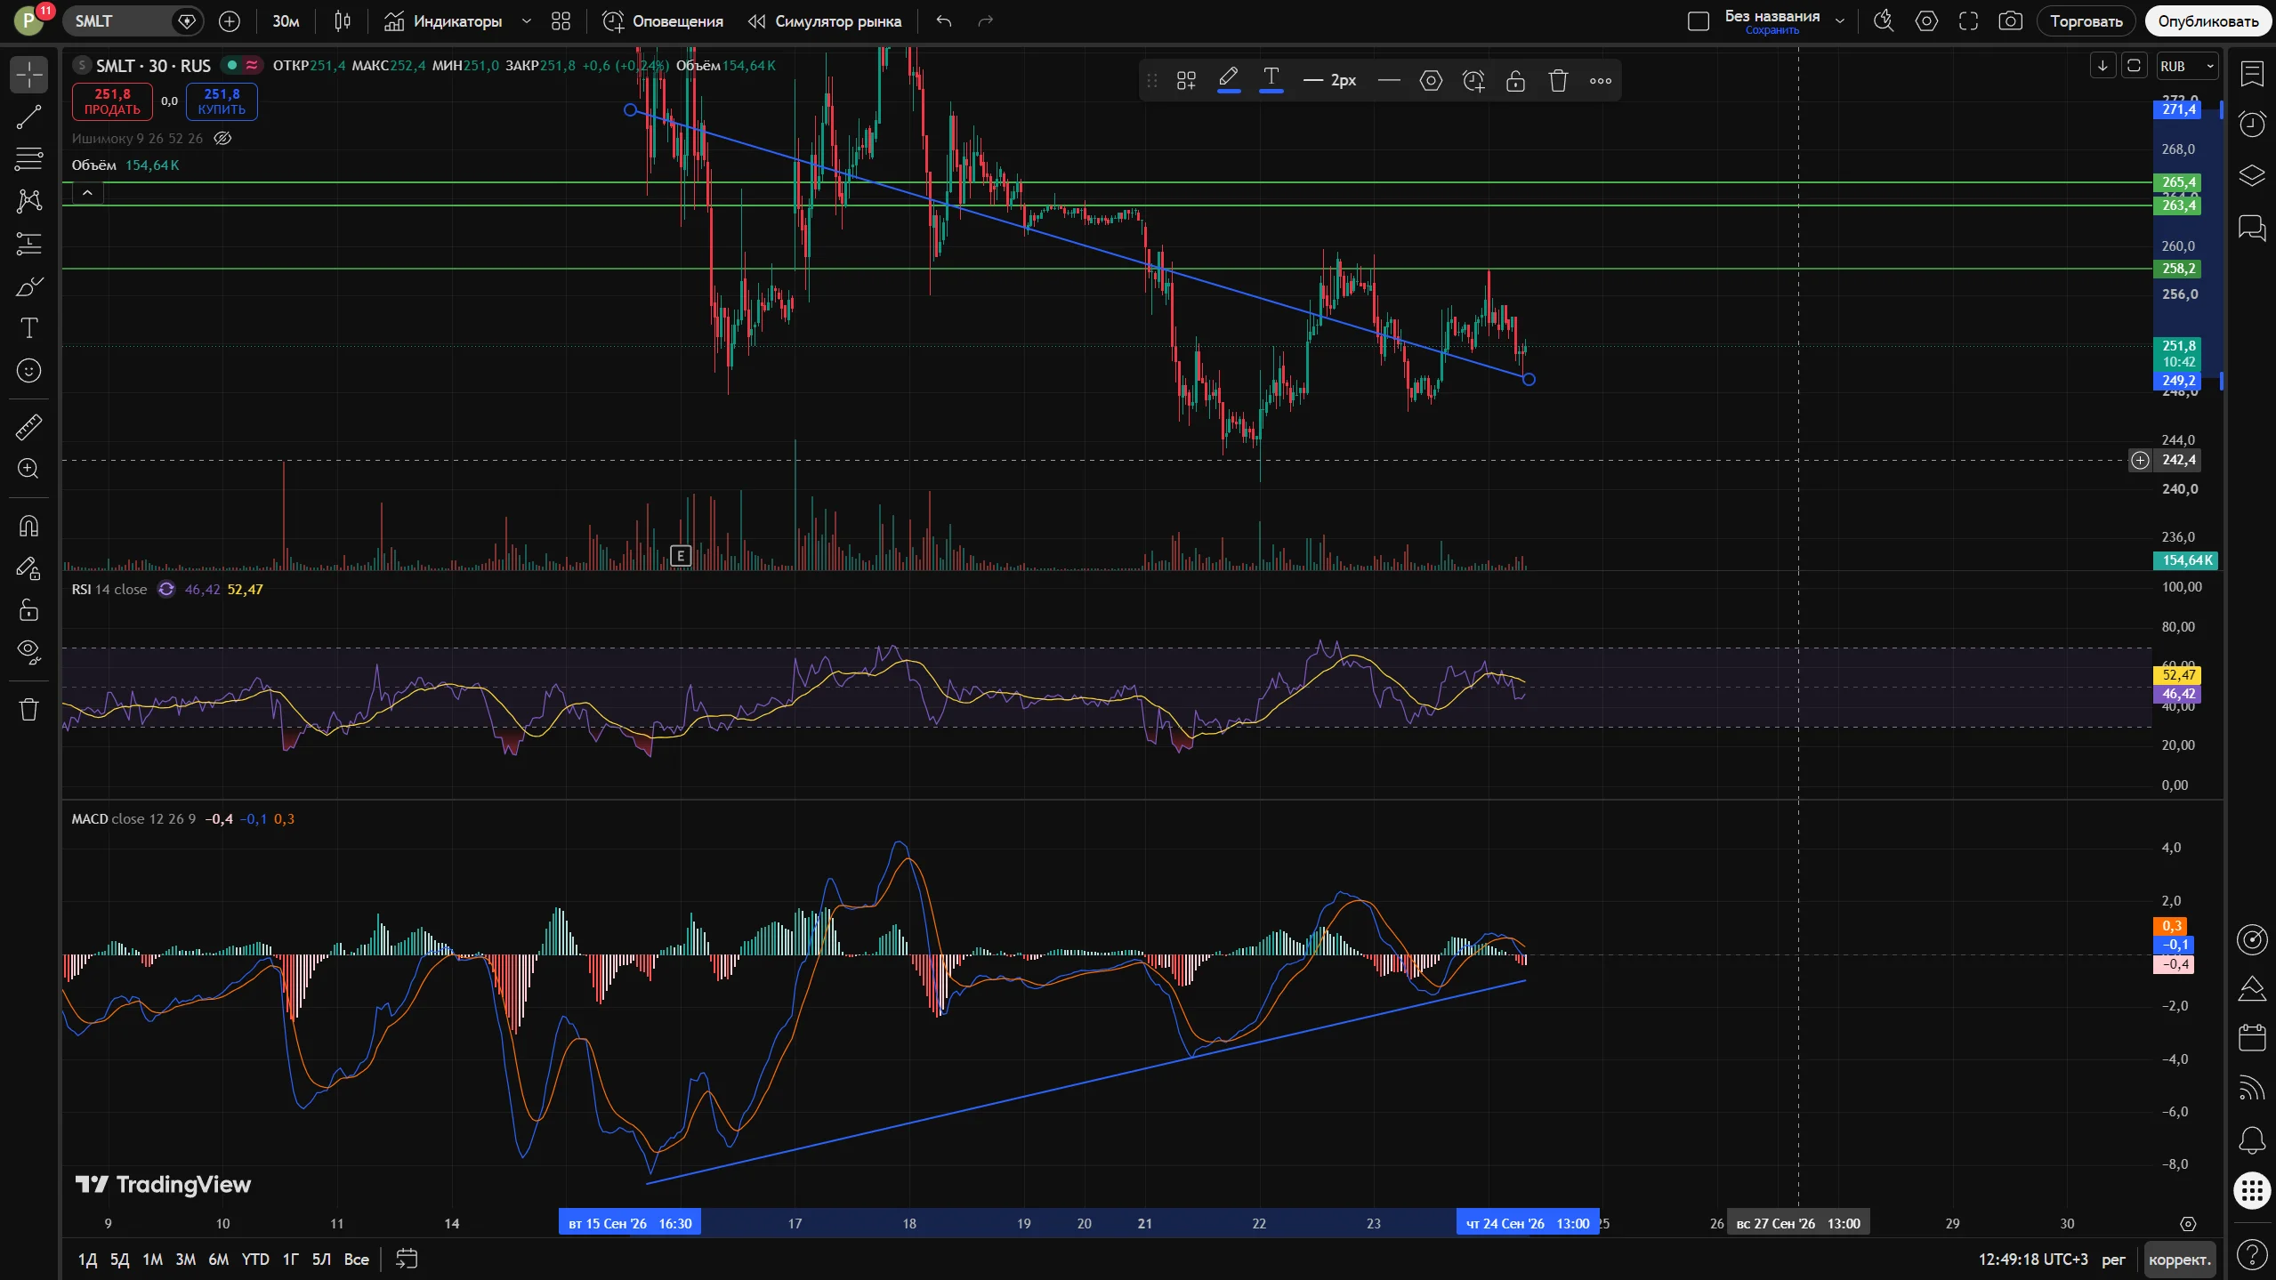Toggle lock all drawings
2276x1280 pixels.
coord(29,610)
